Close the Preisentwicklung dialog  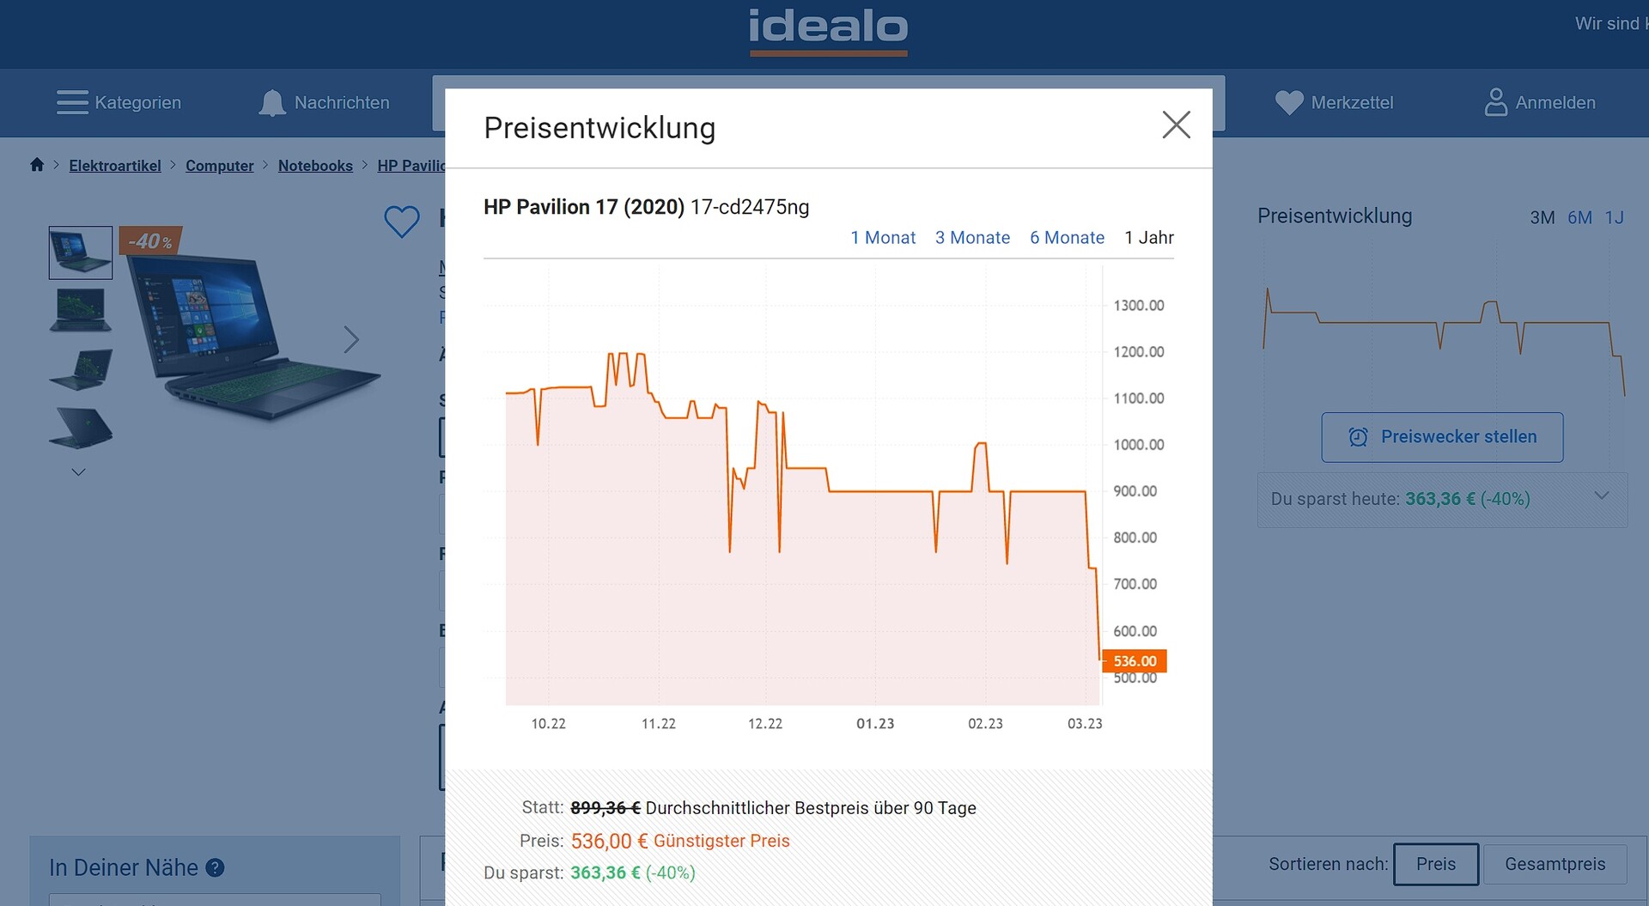click(1176, 125)
